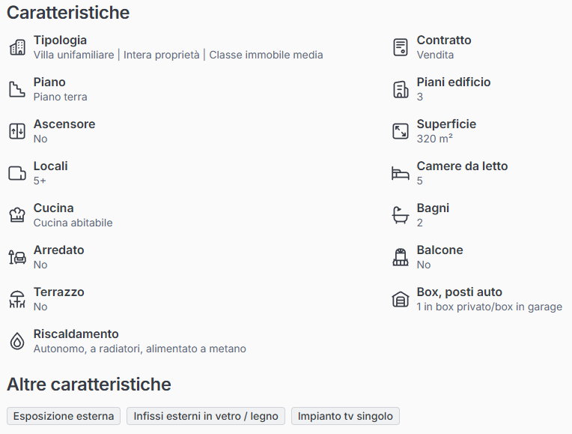The height and width of the screenshot is (434, 572).
Task: Click the Terrazzo umbrella table icon
Action: (17, 299)
